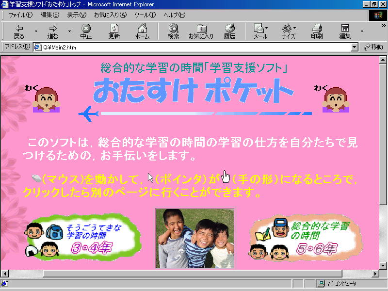Viewport: 388px width, 291px height.
Task: Click the IE icon in title bar
Action: [4, 4]
